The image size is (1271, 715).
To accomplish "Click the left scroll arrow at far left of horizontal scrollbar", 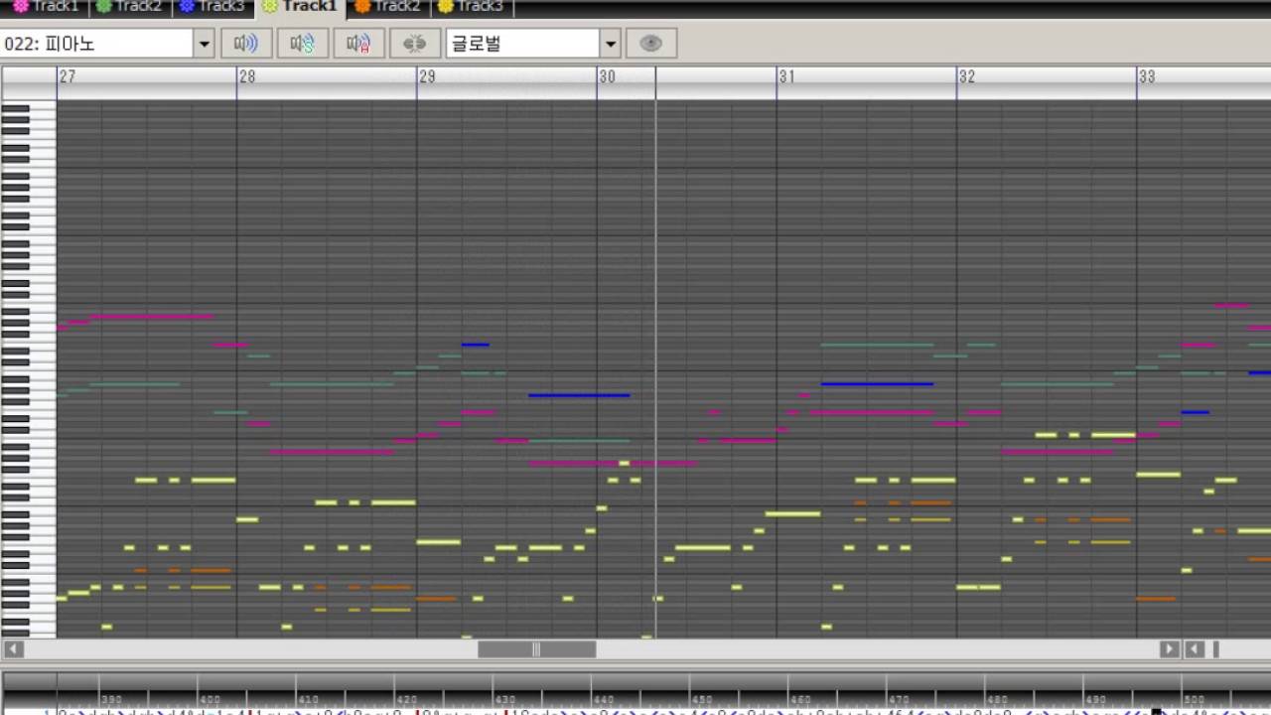I will tap(14, 649).
